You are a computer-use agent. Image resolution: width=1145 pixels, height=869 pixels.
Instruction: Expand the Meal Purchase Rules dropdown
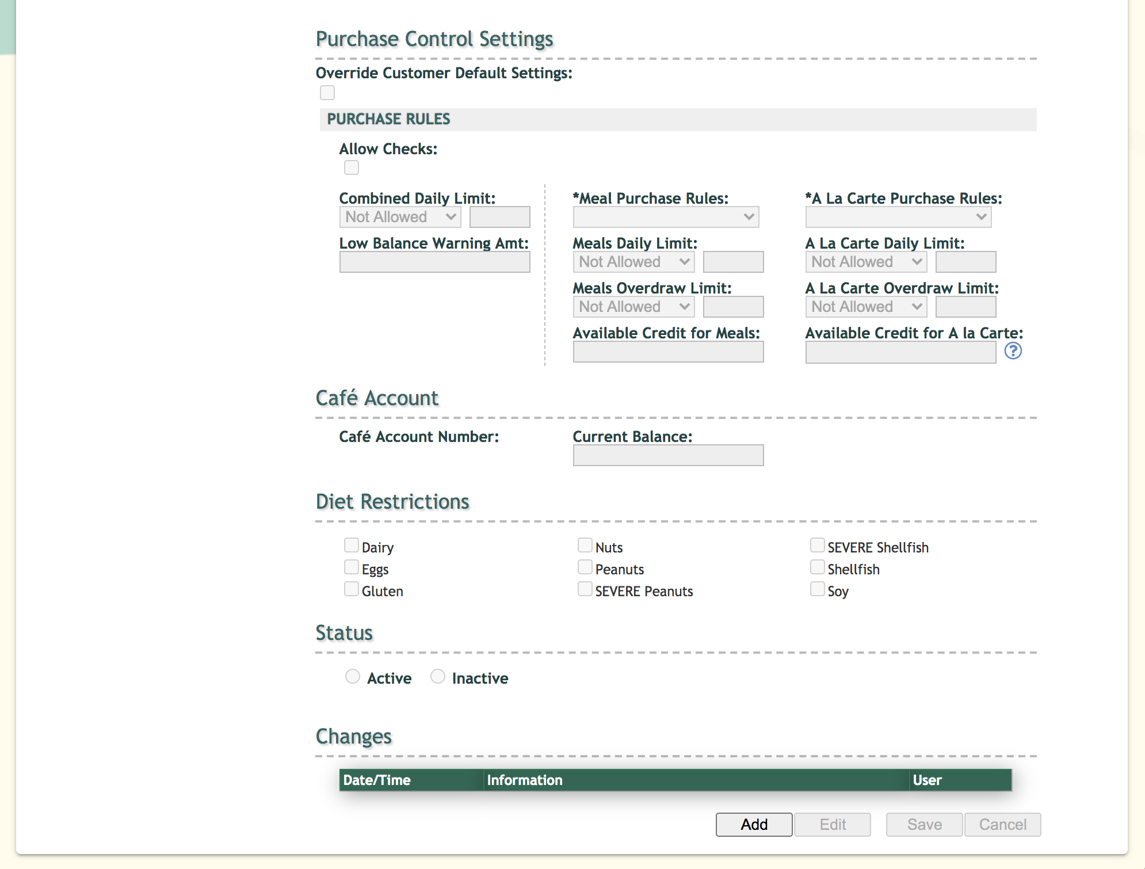tap(666, 217)
